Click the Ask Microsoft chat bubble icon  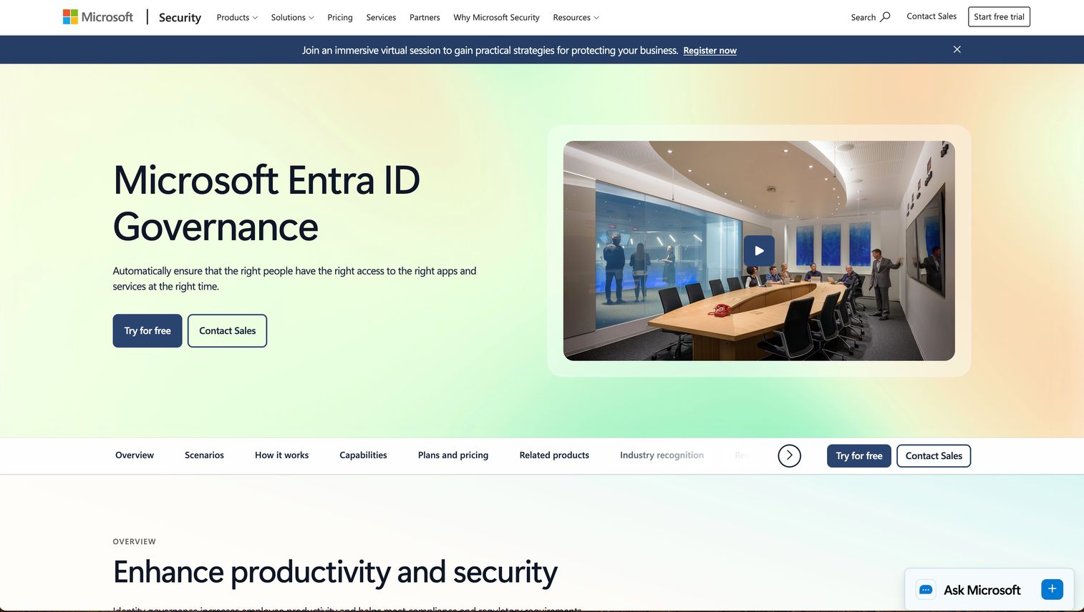tap(926, 590)
